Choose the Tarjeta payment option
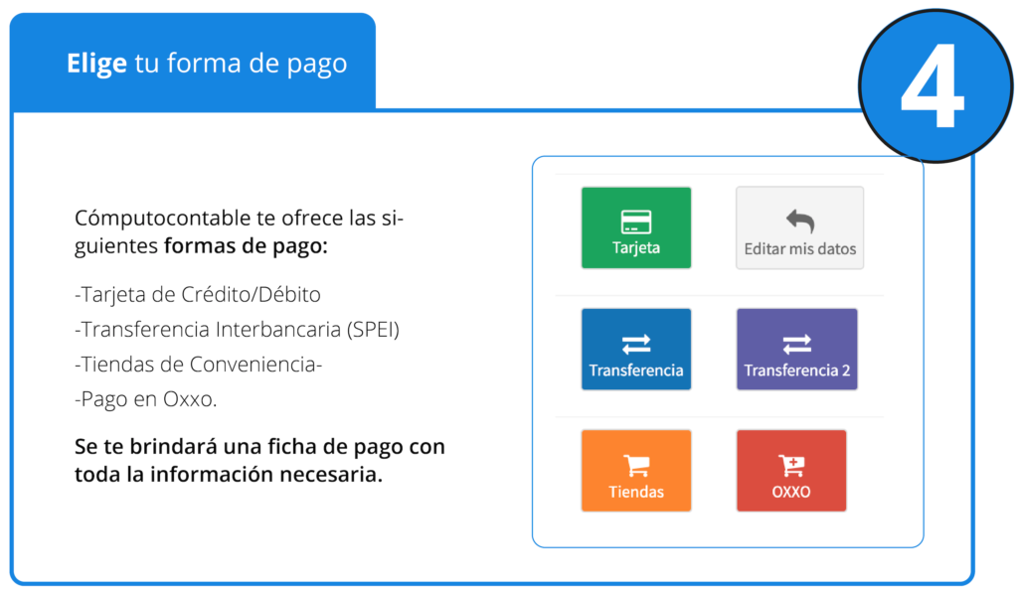1018x592 pixels. point(636,227)
